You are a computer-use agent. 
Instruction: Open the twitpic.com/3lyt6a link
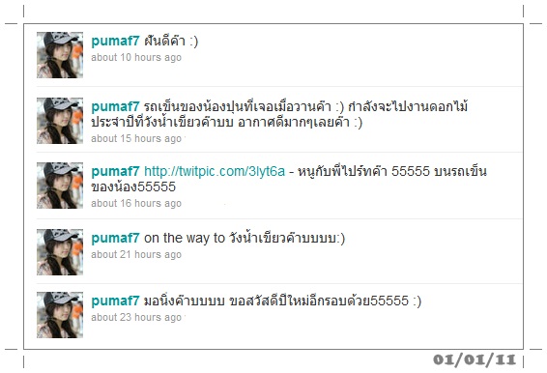(x=215, y=171)
